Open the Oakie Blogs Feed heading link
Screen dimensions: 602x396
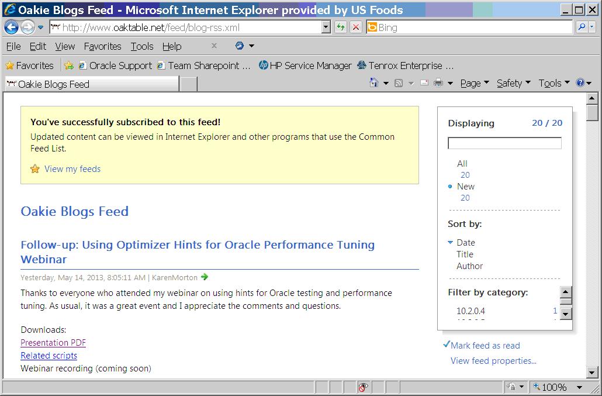(74, 211)
